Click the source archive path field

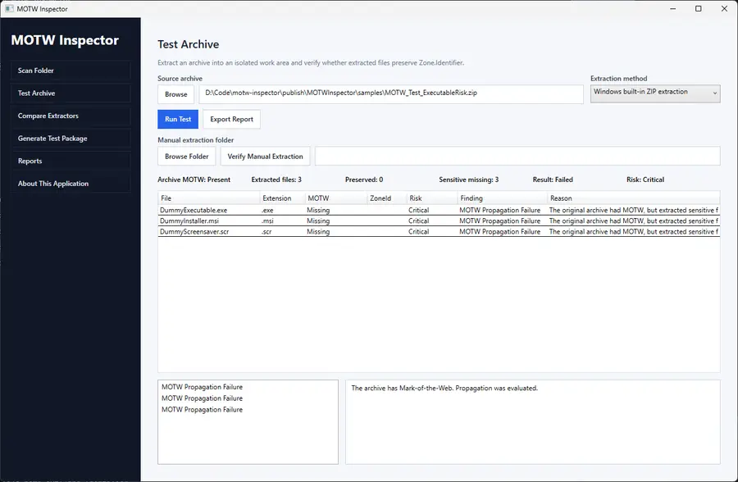(x=391, y=94)
